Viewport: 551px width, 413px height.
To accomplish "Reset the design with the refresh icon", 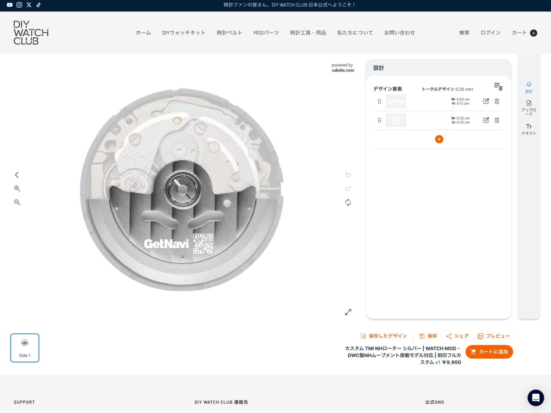I will [x=348, y=202].
